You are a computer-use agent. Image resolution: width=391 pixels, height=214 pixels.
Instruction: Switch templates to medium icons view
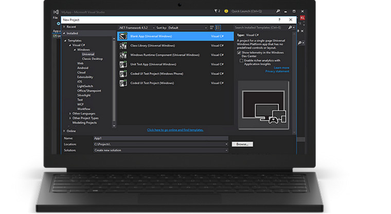[212, 28]
